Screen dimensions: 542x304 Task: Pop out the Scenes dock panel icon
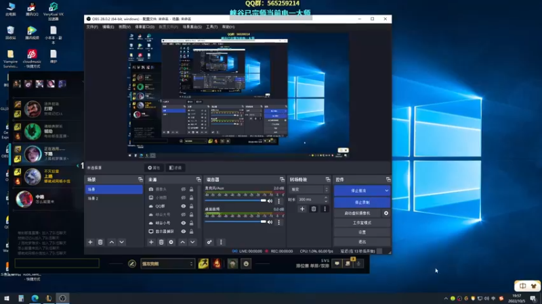coord(140,180)
